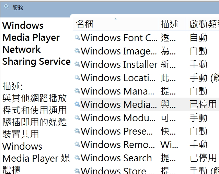Click the 透... description of Windows Font C...
The width and height of the screenshot is (219, 174).
pos(168,38)
